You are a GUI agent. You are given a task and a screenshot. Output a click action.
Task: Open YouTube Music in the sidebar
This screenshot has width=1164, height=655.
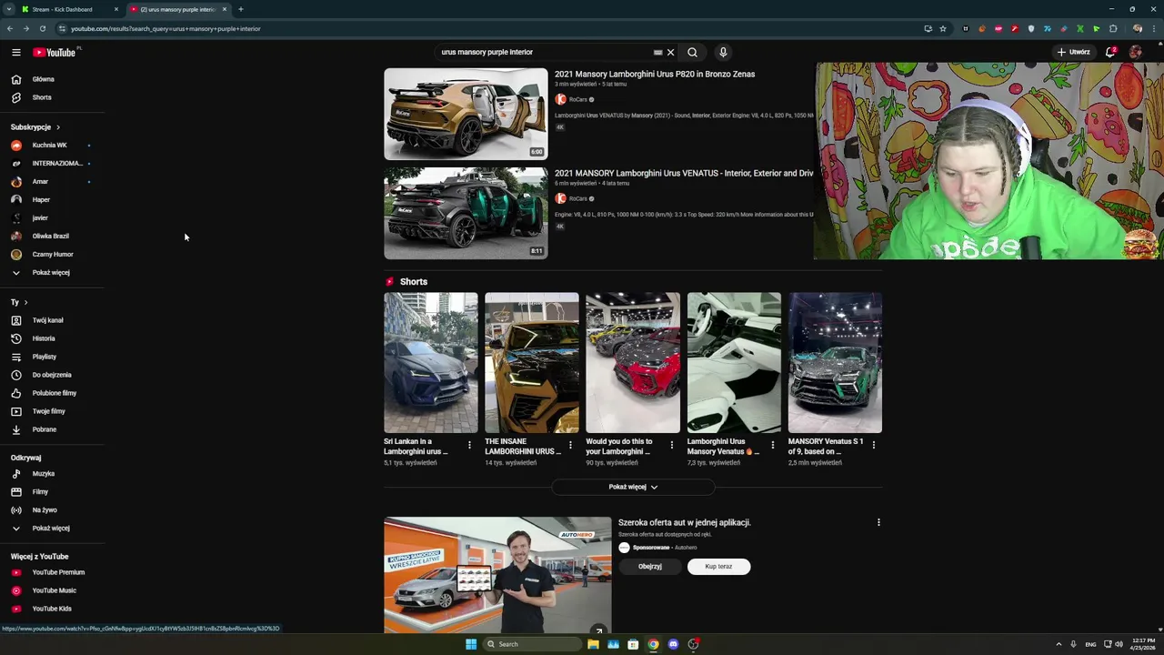click(x=53, y=590)
